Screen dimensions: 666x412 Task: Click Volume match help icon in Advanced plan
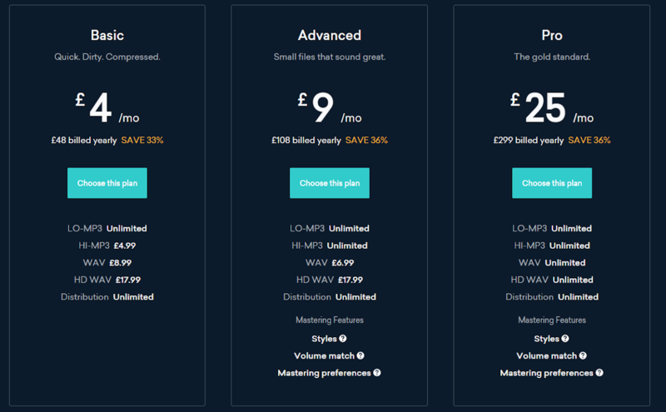pyautogui.click(x=366, y=356)
